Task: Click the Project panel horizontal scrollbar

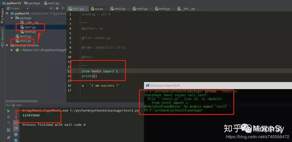Action: tap(21, 101)
